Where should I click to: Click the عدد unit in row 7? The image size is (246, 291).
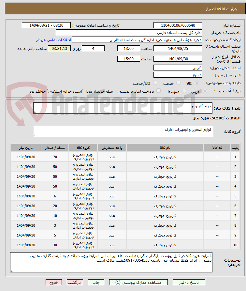click(112, 216)
